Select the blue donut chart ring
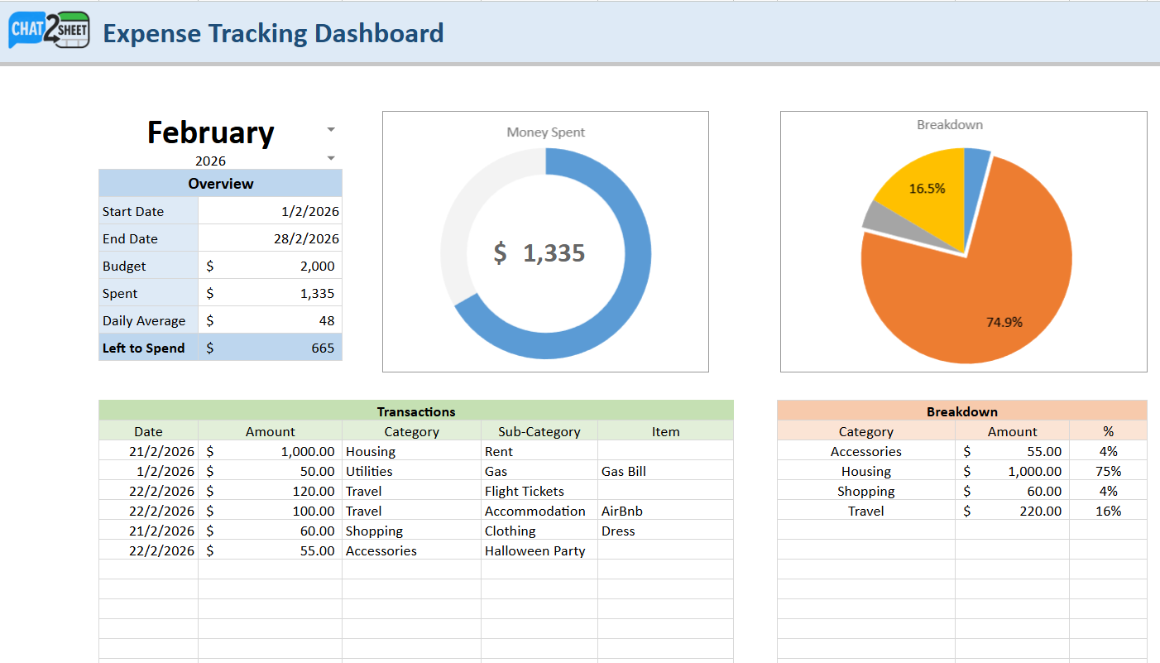The width and height of the screenshot is (1160, 663). 635,281
